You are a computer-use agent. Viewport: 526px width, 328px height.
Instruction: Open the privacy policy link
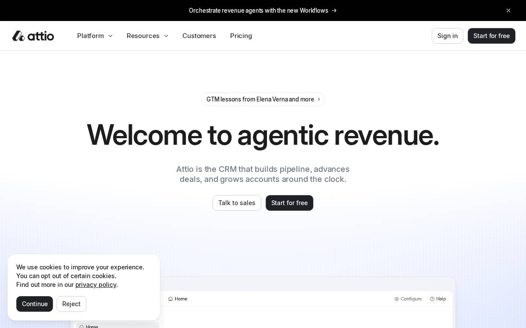click(x=96, y=285)
